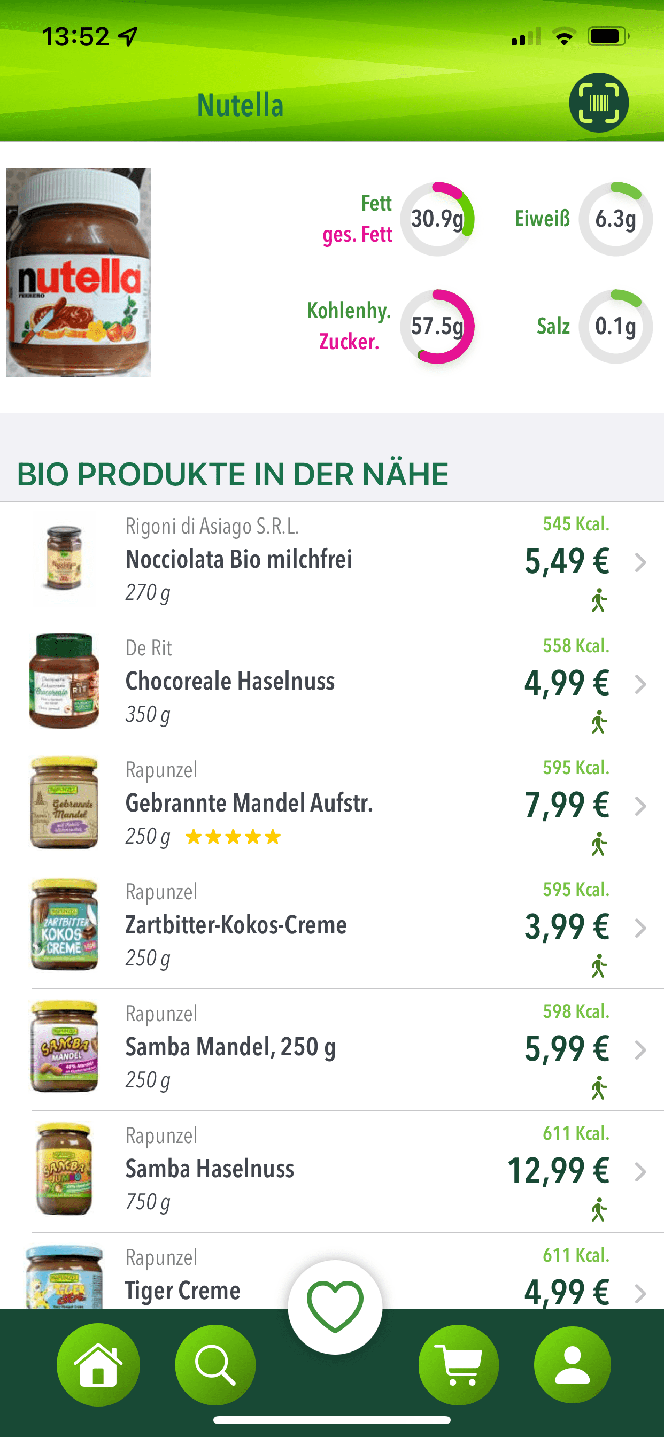Open Samba Mandel, 250 g product
Image resolution: width=664 pixels, height=1437 pixels.
(230, 1047)
